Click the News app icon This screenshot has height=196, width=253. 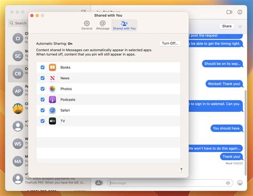point(52,78)
